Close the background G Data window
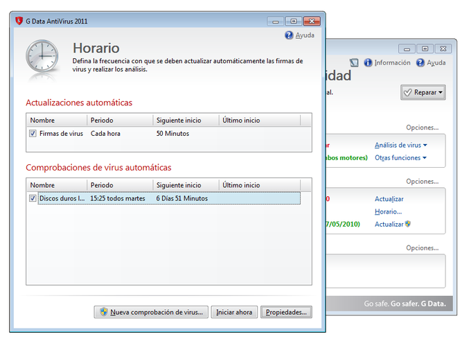 [x=443, y=49]
